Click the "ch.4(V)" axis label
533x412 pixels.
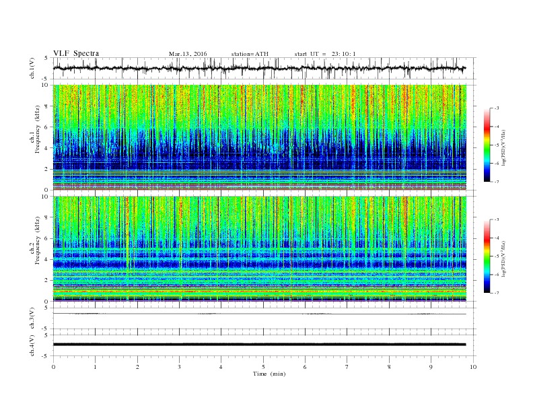tap(32, 345)
